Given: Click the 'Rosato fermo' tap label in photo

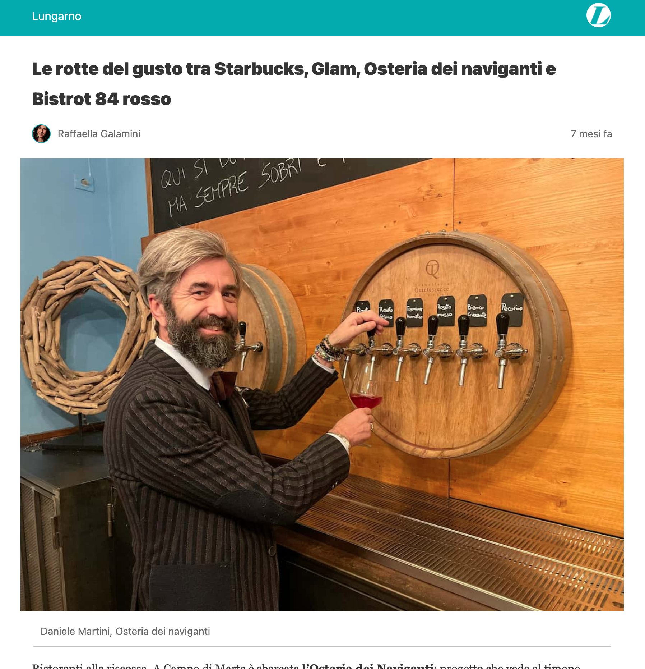Looking at the screenshot, I should coord(386,313).
